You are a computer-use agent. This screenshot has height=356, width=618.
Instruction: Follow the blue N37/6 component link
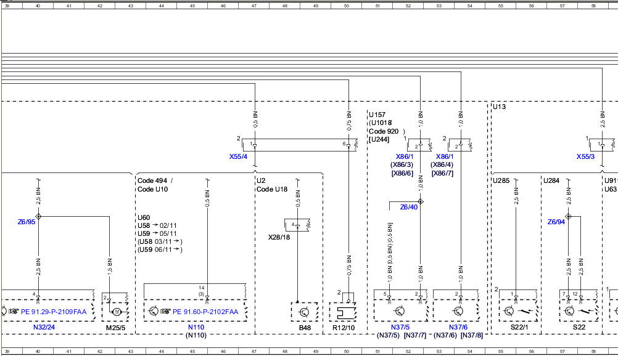(x=458, y=327)
